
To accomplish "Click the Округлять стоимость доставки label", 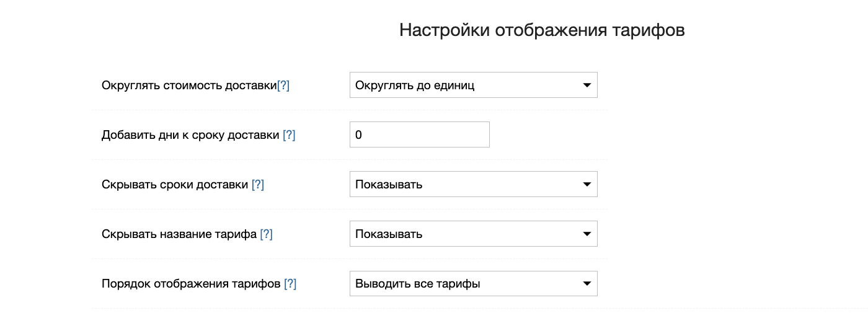I will pos(188,86).
